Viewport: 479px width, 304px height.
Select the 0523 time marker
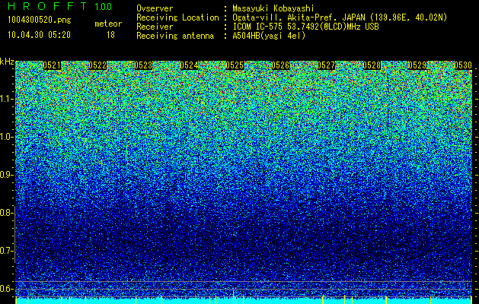click(143, 65)
